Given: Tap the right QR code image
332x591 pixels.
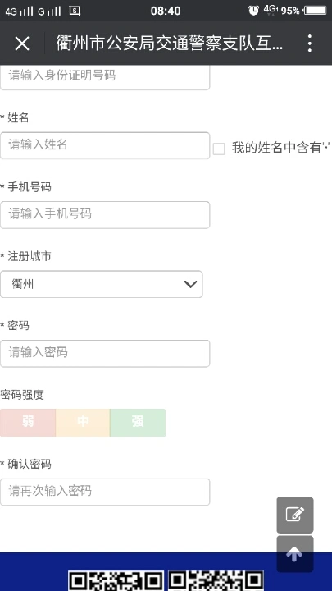Looking at the screenshot, I should click(x=216, y=581).
